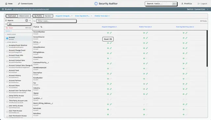
Task: Click the Objects selected count badge
Action: point(26,20)
